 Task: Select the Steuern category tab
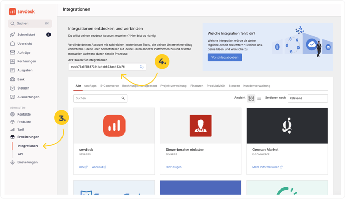coord(234,86)
